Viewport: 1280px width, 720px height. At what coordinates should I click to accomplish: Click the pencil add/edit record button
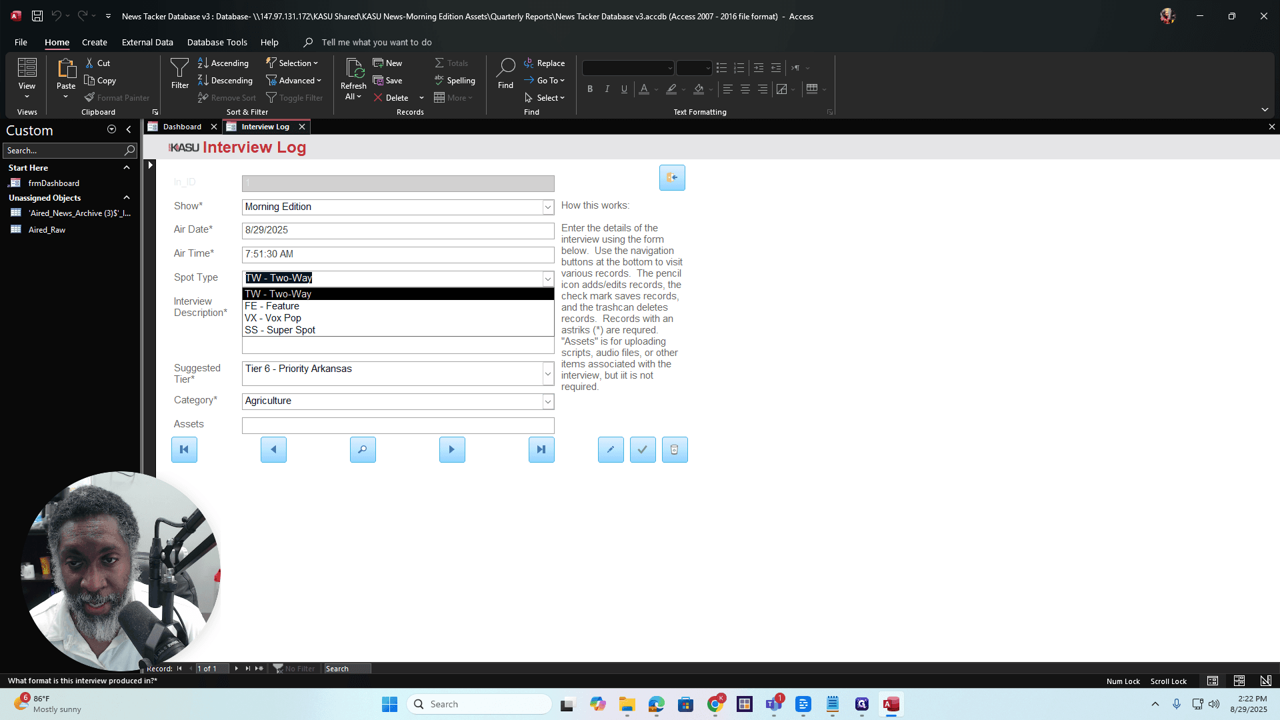click(611, 449)
